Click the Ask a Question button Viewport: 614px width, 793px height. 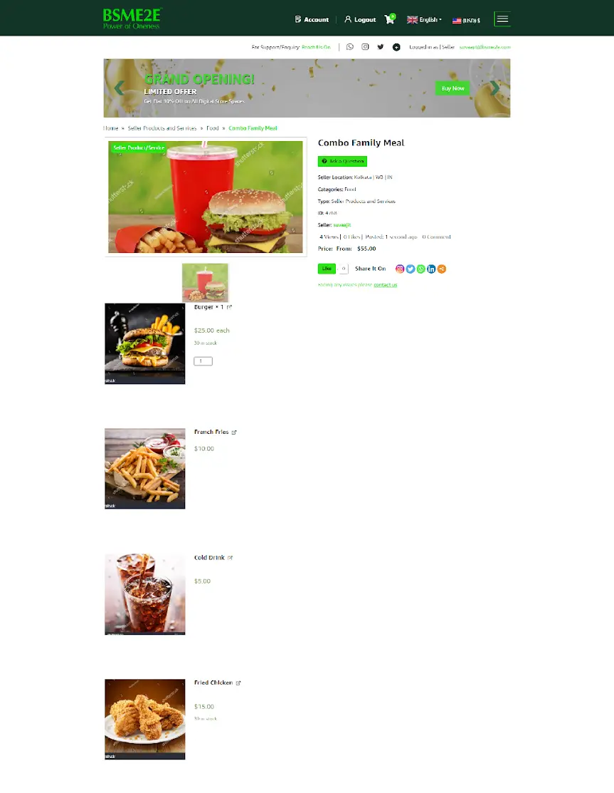[342, 161]
